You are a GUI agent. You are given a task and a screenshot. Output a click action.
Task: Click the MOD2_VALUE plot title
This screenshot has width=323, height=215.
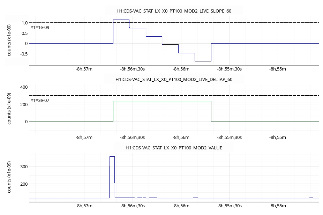(174, 148)
